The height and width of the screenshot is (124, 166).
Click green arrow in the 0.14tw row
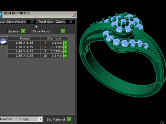tap(65, 56)
